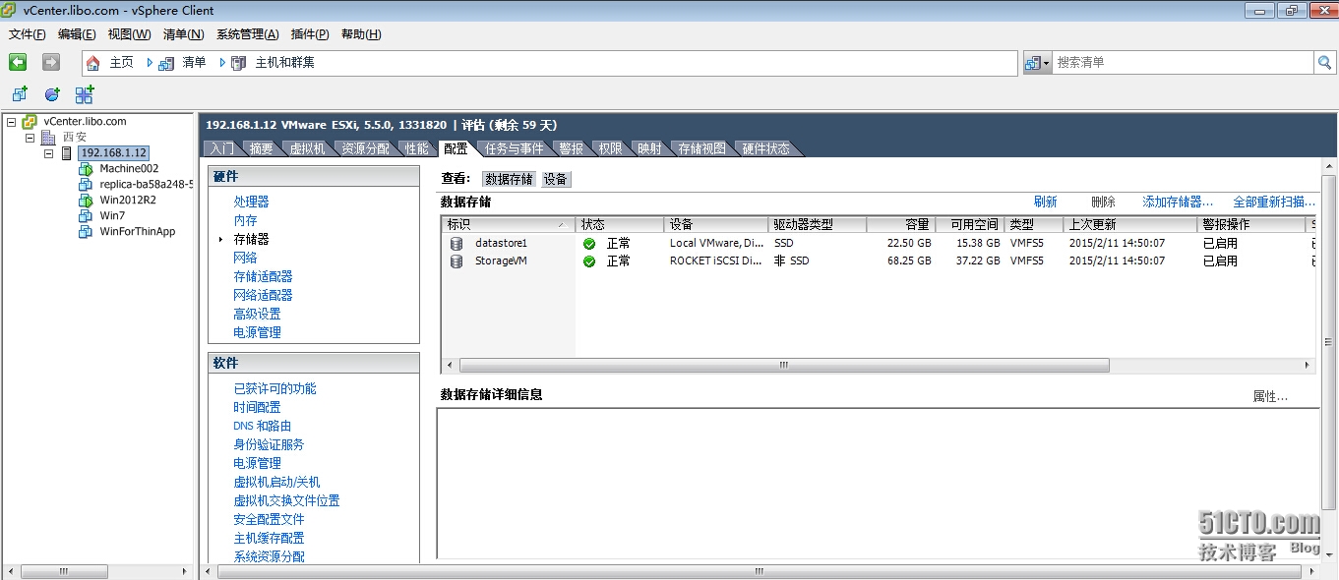
Task: Toggle the 设备 view button
Action: 556,179
